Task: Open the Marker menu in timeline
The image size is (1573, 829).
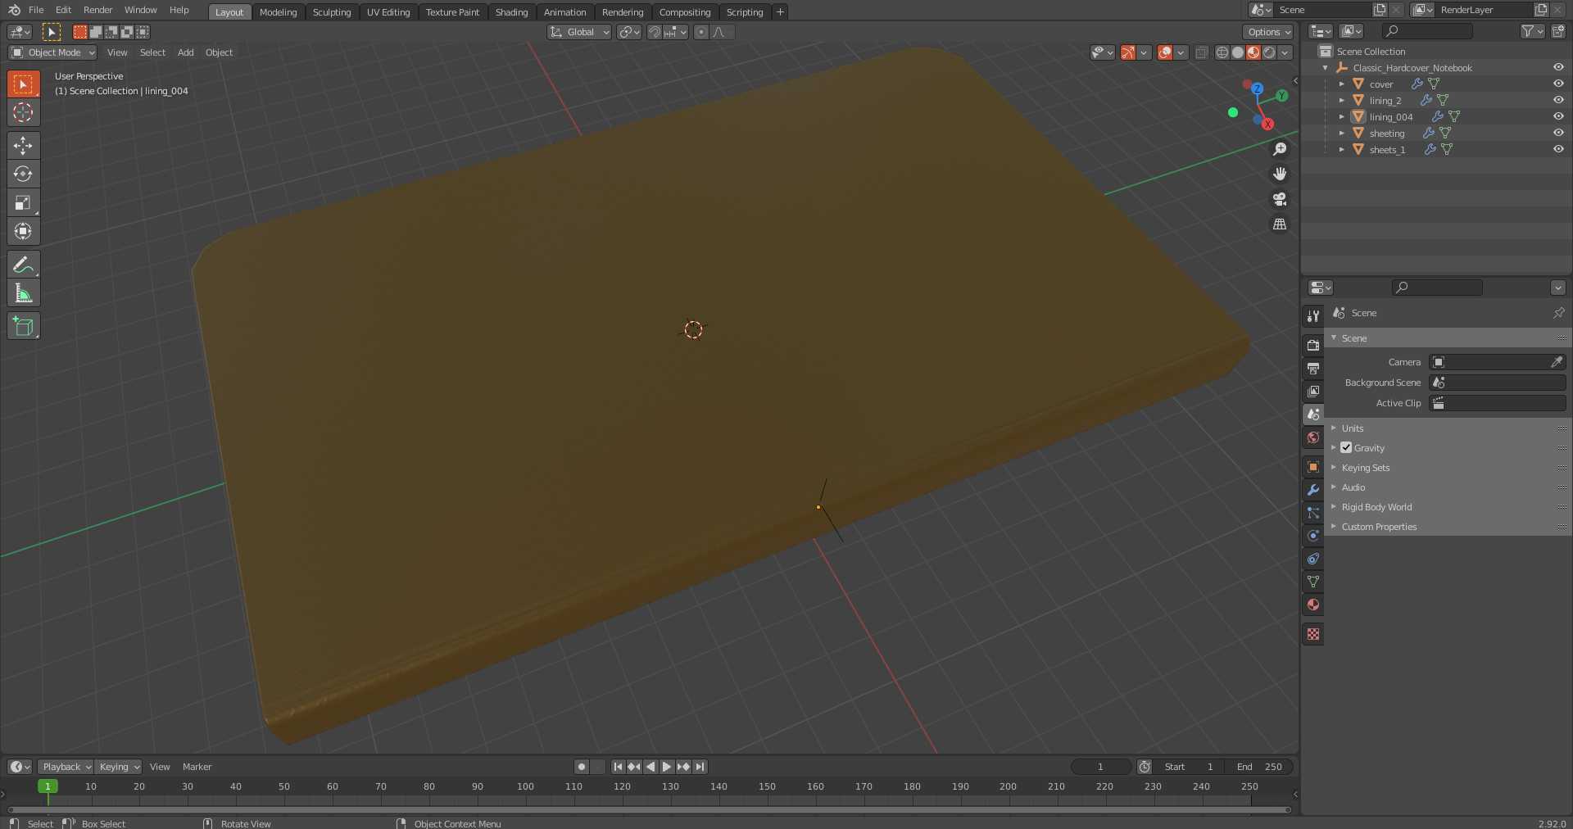Action: [197, 767]
